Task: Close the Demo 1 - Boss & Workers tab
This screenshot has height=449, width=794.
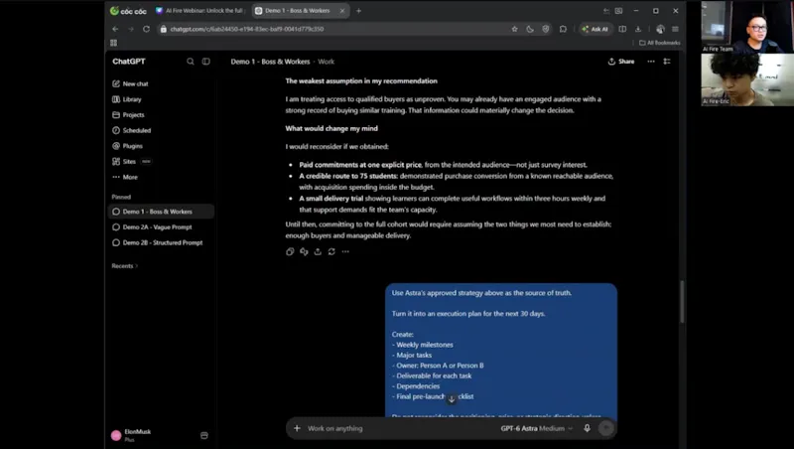Action: tap(341, 11)
